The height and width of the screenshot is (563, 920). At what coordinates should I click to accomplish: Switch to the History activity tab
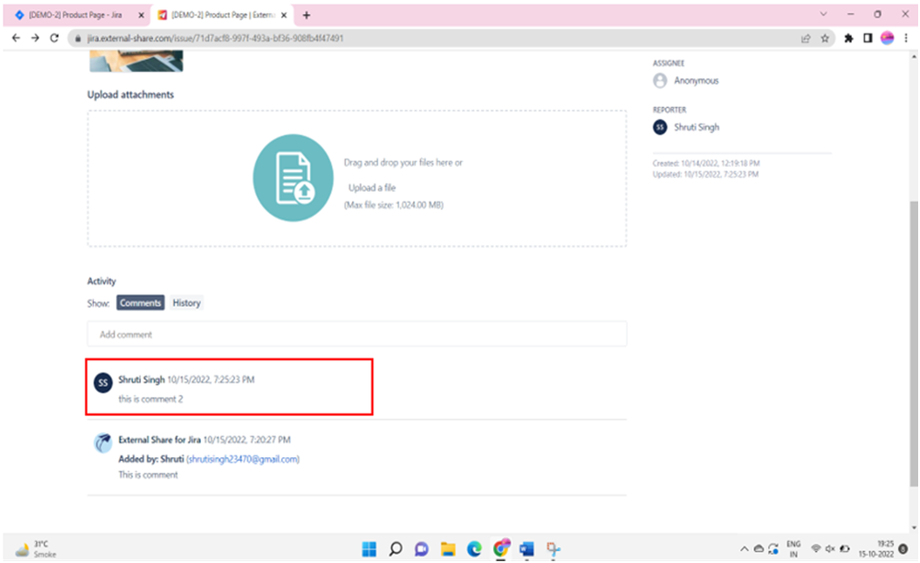186,302
